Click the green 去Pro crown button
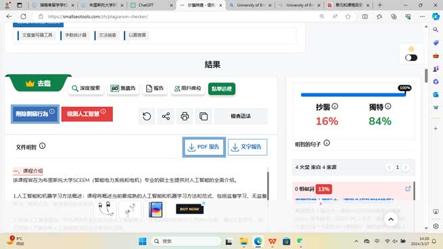Viewport: 443px width, 249px height. pyautogui.click(x=38, y=83)
